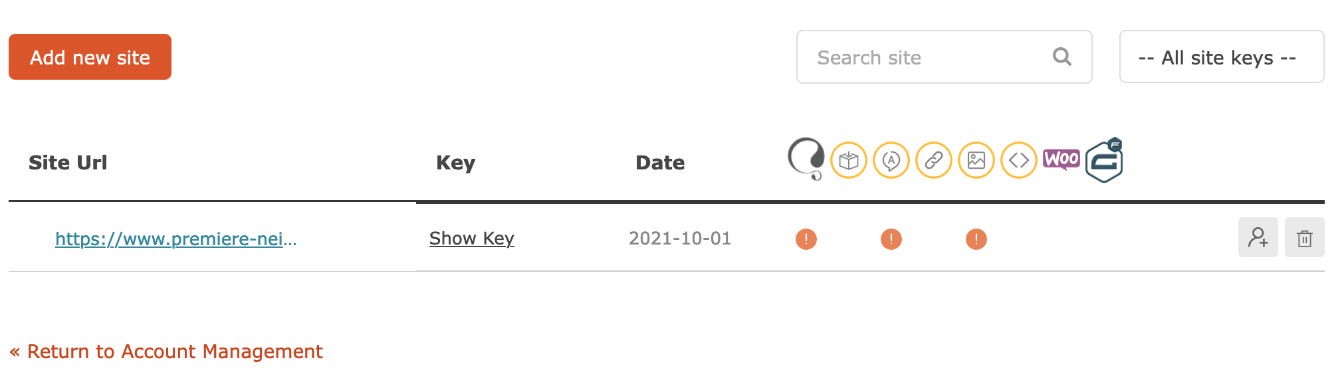Image resolution: width=1340 pixels, height=392 pixels.
Task: Click the Add new site button
Action: 90,57
